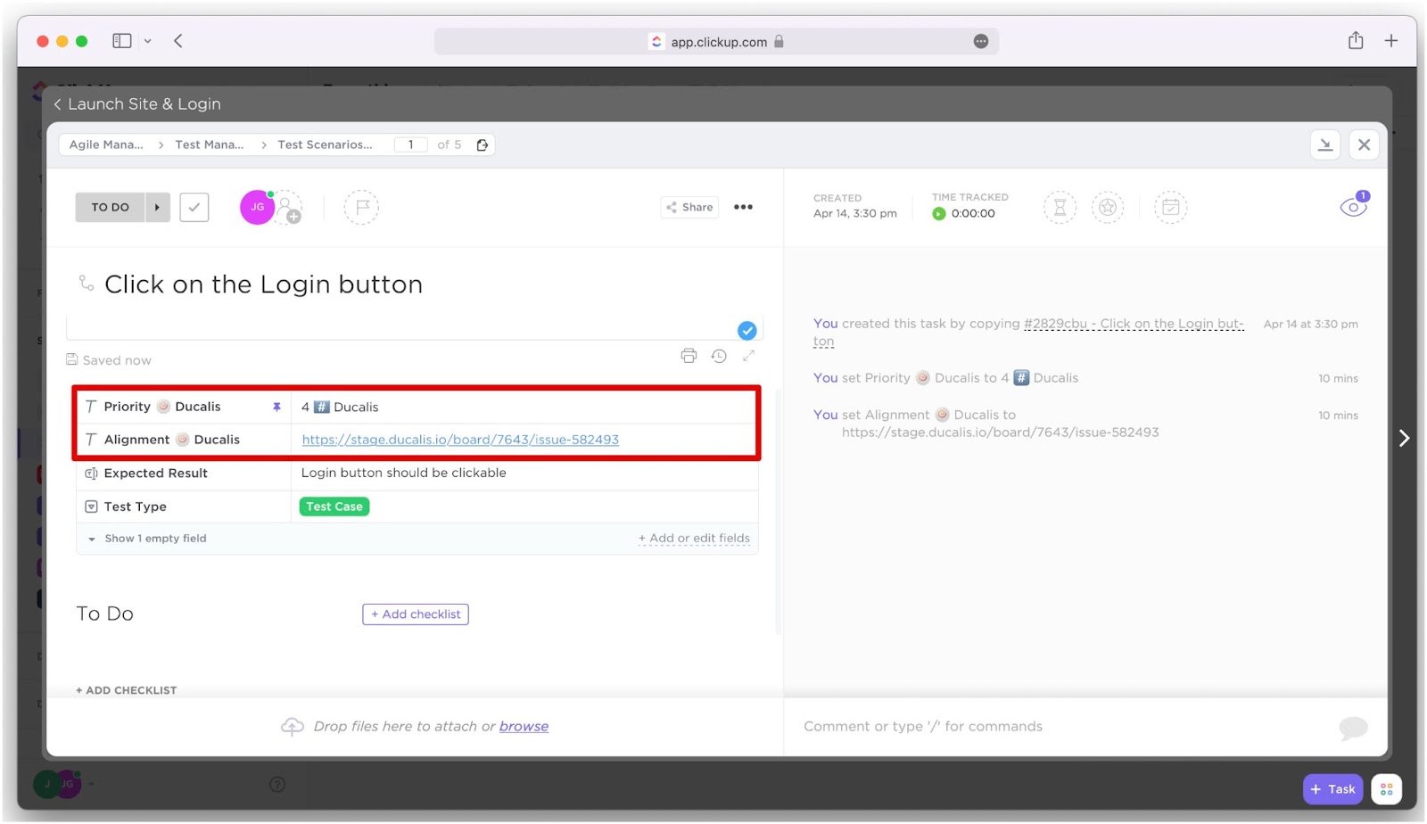This screenshot has height=824, width=1427.
Task: Open the stage.ducalis.io issue link in Alignment
Action: point(460,440)
